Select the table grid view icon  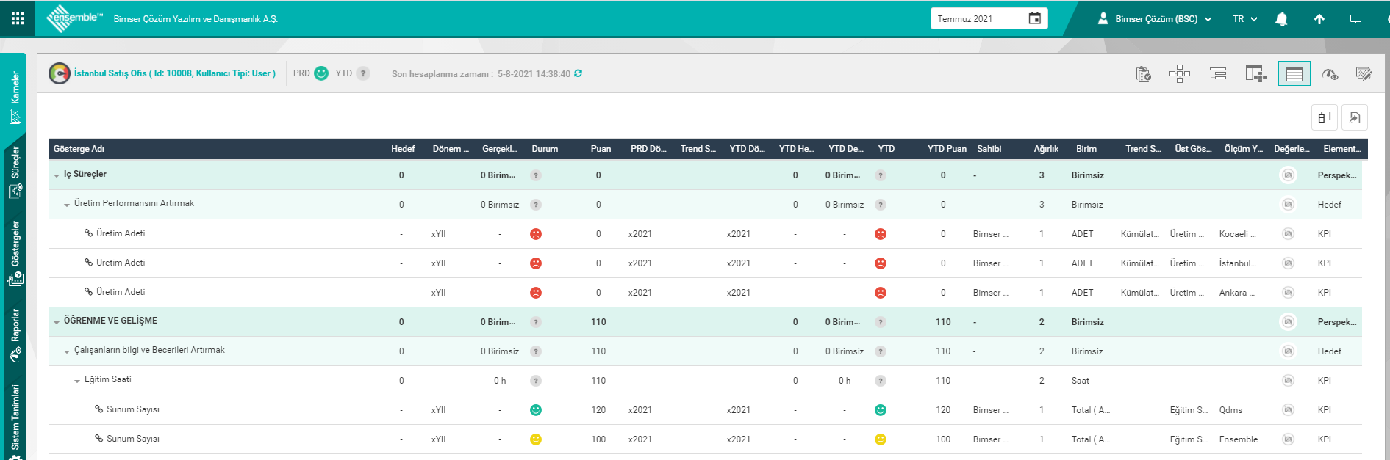[x=1294, y=73]
